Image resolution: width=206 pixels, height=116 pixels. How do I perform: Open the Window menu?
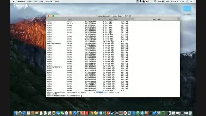(x=49, y=1)
